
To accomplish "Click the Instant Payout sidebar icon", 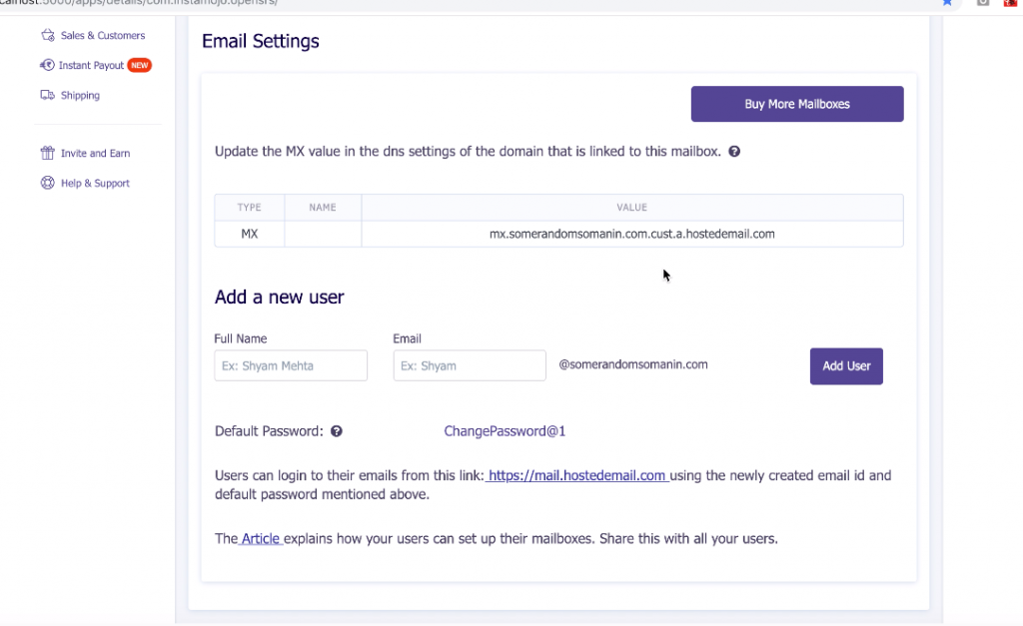I will 47,66.
